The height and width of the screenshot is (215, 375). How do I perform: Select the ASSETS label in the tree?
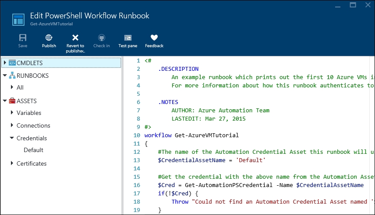pos(27,101)
